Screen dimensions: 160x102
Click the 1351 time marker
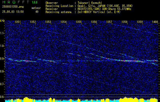click(x=18, y=22)
